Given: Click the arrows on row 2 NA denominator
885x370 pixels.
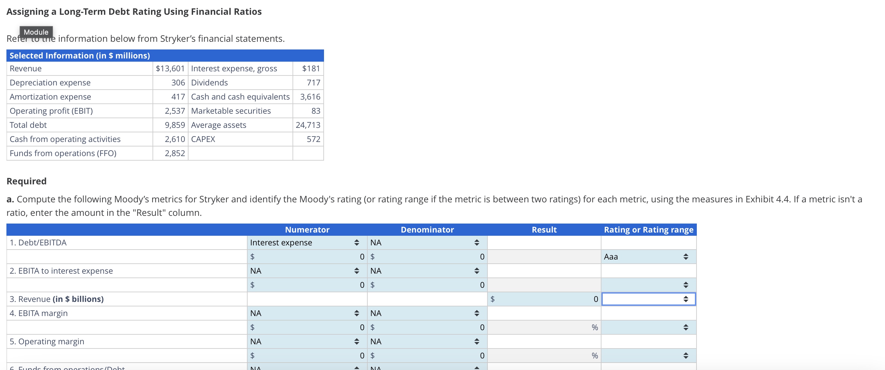Looking at the screenshot, I should 477,270.
